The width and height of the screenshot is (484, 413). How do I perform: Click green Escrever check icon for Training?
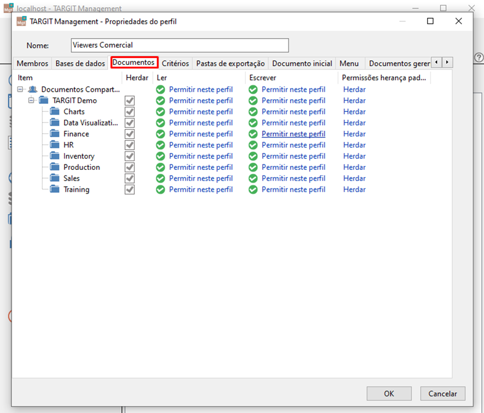[x=253, y=190]
